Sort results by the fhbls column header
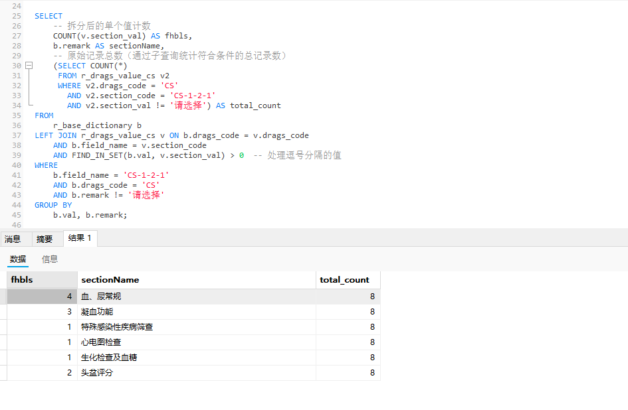 pos(22,279)
